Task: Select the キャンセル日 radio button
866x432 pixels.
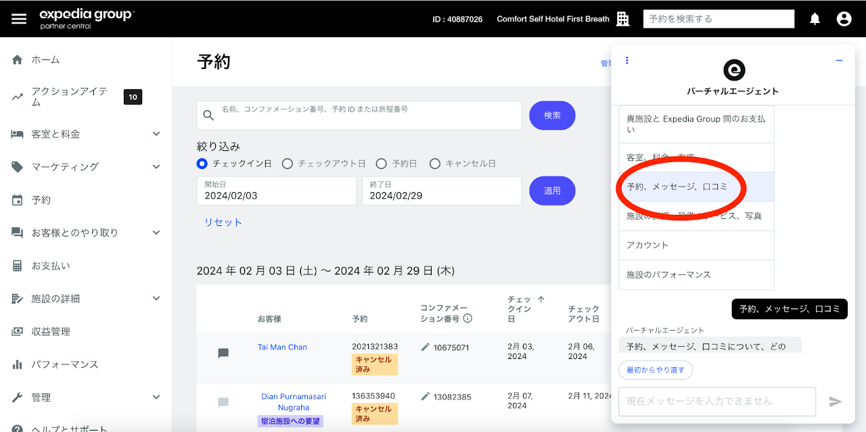Action: pos(435,164)
